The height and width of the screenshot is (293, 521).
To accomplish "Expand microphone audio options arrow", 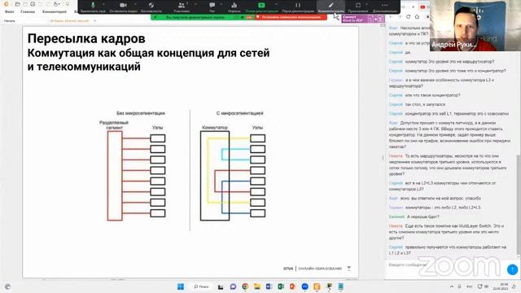I will 103,4.
